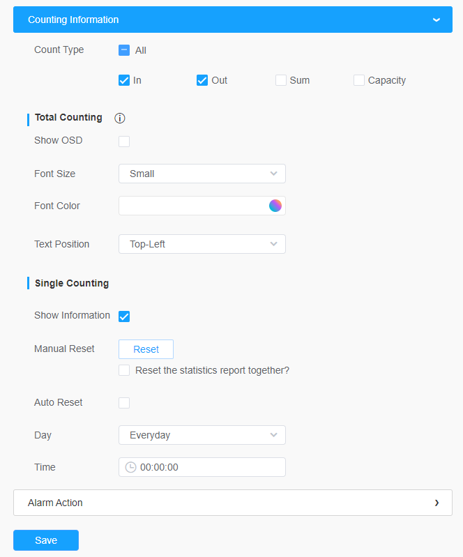Enable the Sum count type
Image resolution: width=463 pixels, height=557 pixels.
click(x=281, y=80)
